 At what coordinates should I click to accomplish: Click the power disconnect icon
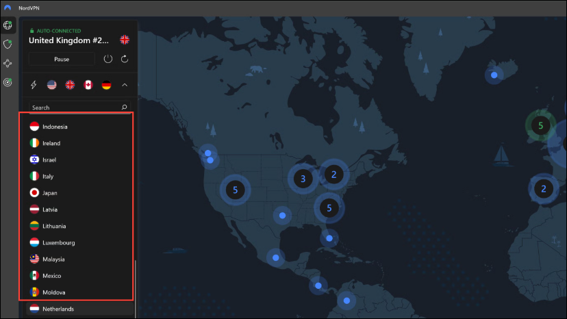click(x=108, y=60)
